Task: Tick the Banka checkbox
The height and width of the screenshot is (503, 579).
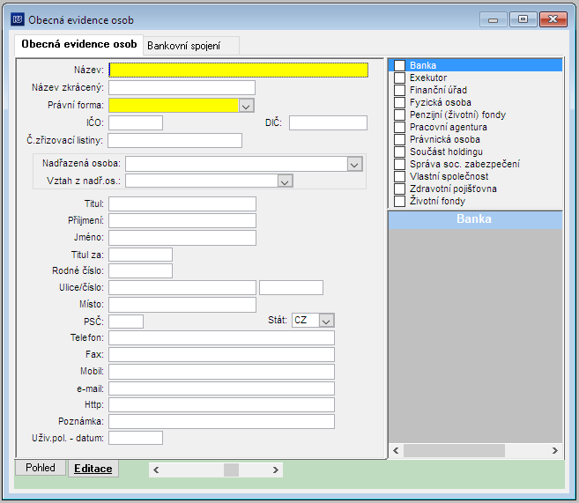Action: point(399,65)
